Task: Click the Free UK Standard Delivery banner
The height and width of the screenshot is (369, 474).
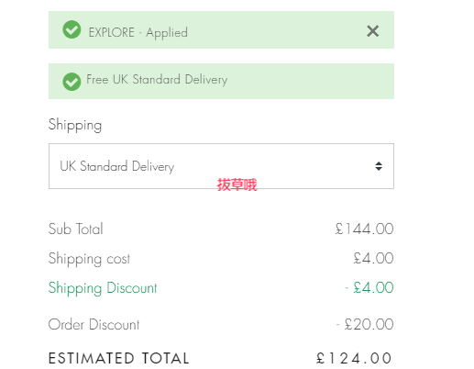Action: 221,81
